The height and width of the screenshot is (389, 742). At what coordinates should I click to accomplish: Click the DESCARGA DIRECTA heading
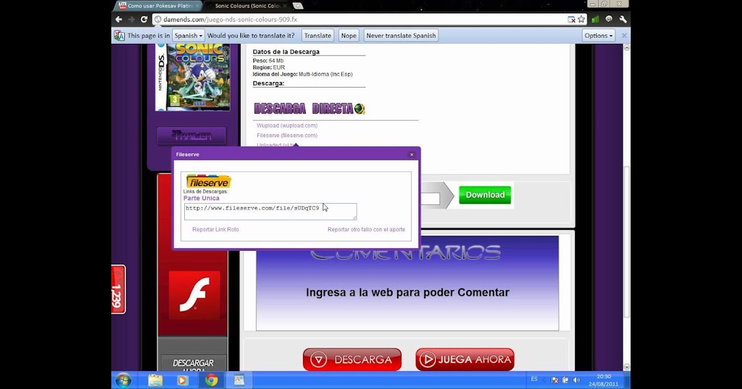[309, 109]
